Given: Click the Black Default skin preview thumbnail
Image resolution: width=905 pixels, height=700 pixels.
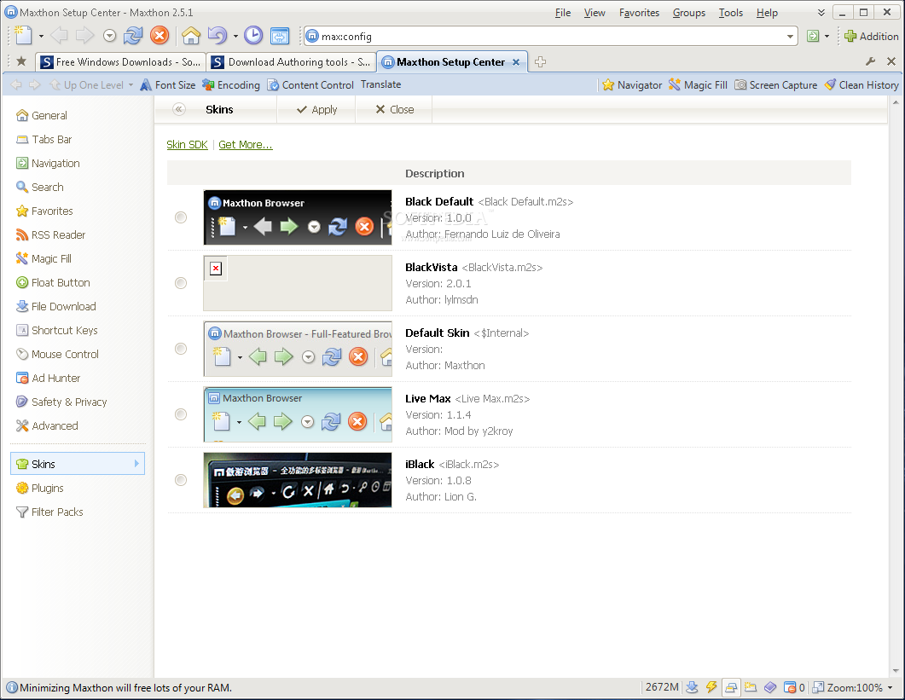Looking at the screenshot, I should click(298, 217).
